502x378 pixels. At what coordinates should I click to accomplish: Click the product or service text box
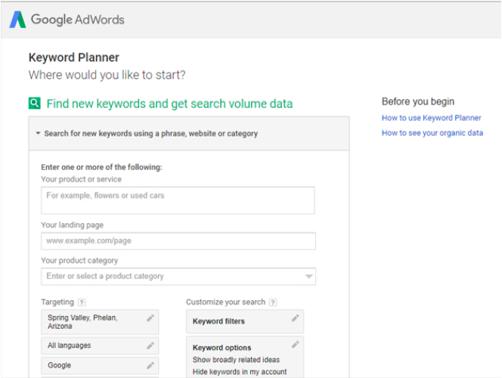click(178, 200)
